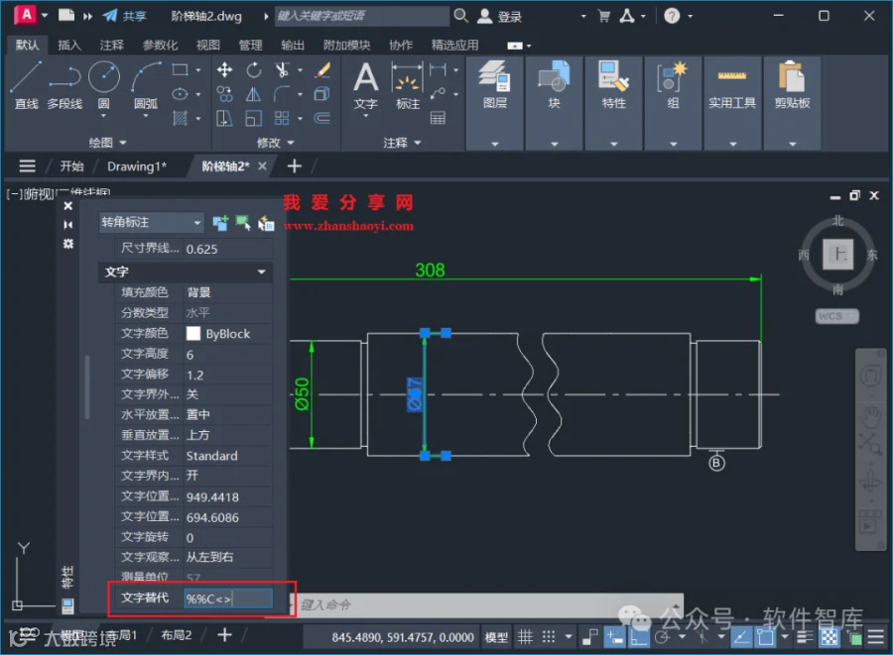893x655 pixels.
Task: Toggle polar tracking in status bar
Action: pos(662,637)
